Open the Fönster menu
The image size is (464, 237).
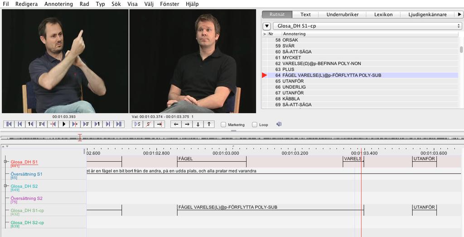[169, 4]
